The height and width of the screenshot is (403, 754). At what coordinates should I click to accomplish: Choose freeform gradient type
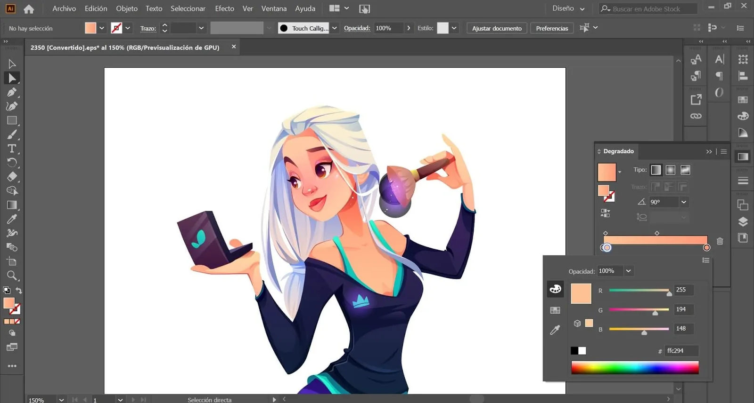685,170
